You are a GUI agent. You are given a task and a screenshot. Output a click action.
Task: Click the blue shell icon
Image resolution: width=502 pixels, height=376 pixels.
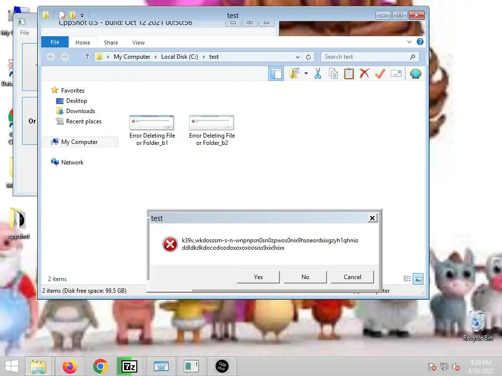[x=416, y=74]
